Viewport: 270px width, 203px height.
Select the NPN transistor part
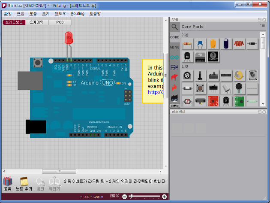(187, 57)
